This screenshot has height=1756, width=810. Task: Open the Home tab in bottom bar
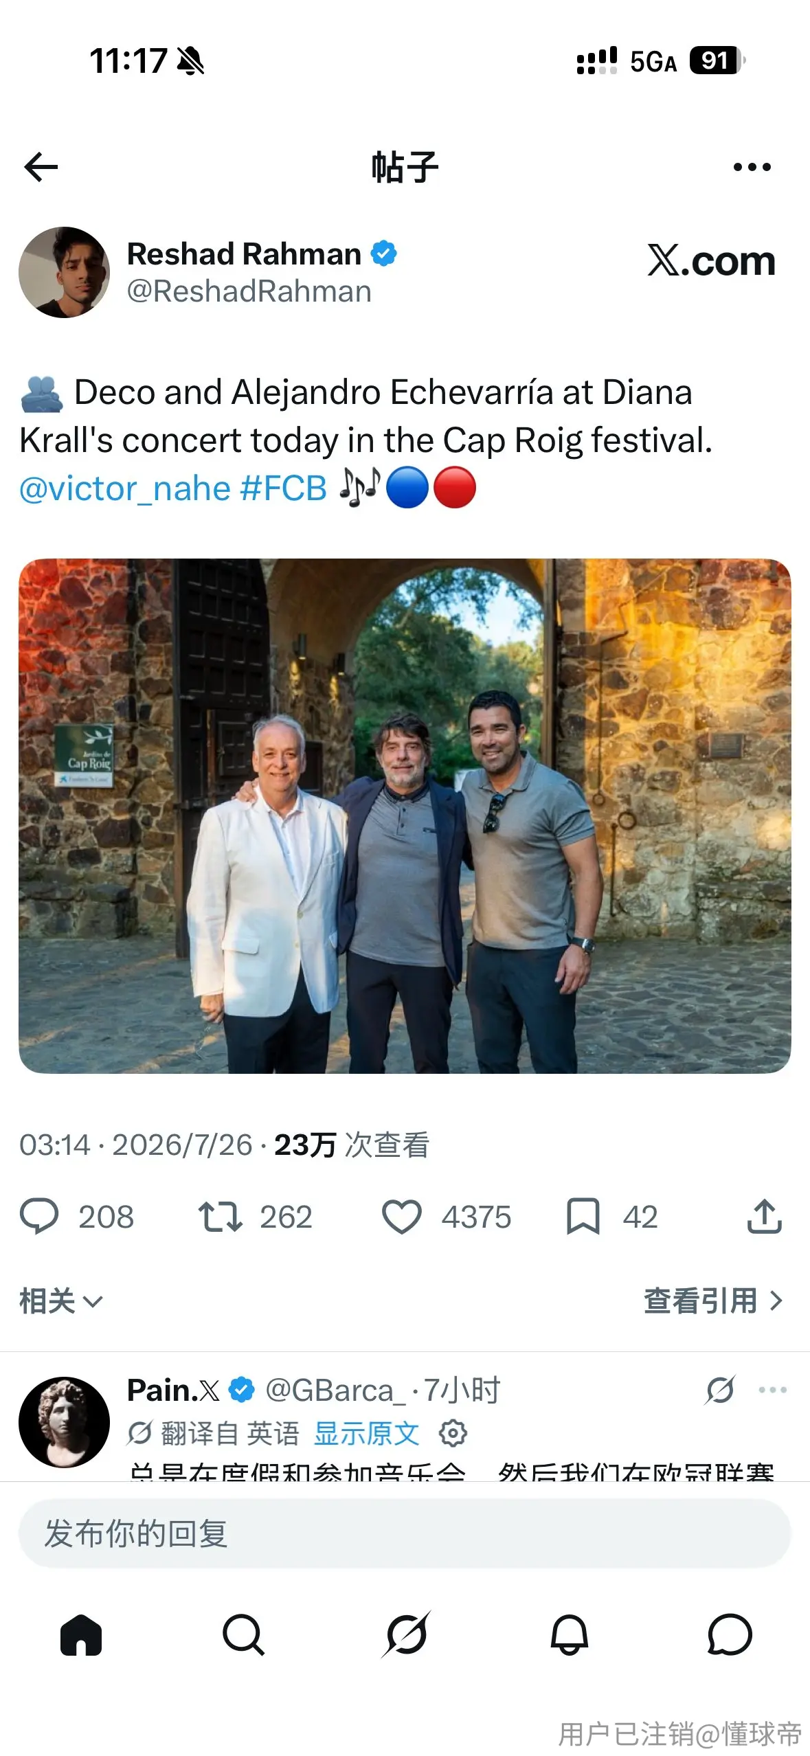coord(81,1634)
